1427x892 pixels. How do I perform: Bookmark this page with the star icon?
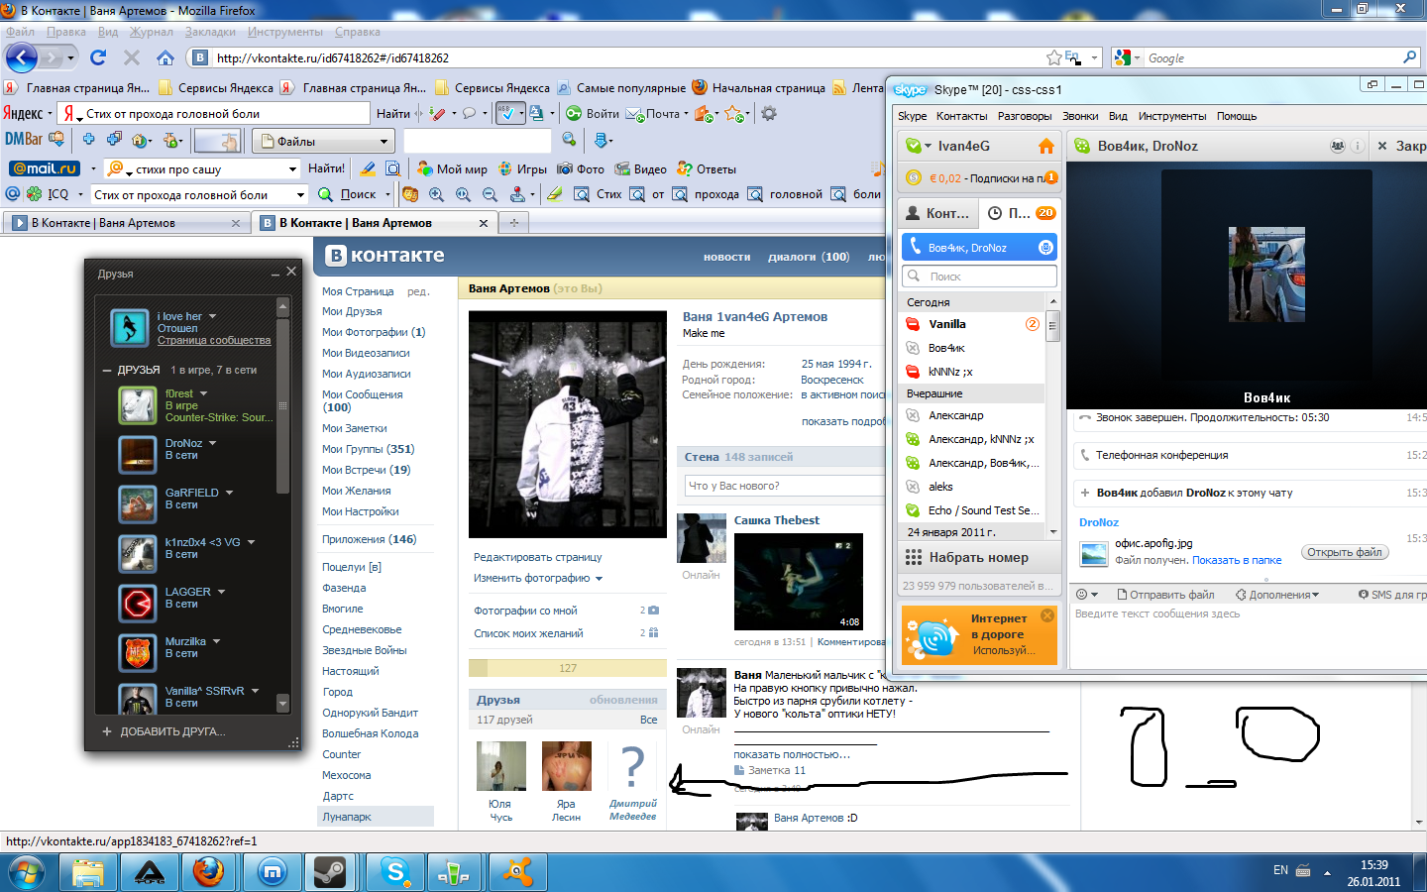(1054, 58)
